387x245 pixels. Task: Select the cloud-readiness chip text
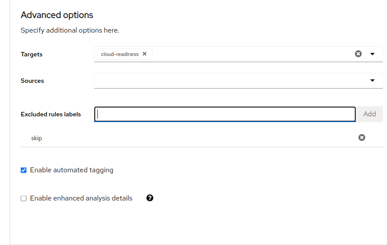coord(119,54)
